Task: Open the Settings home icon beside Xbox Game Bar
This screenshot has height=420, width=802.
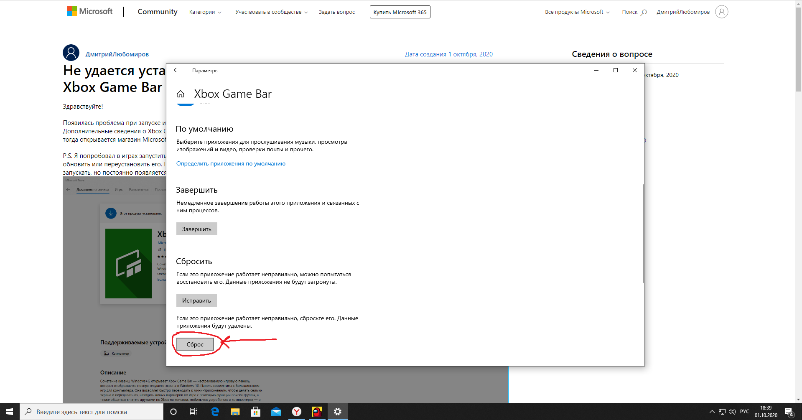Action: pyautogui.click(x=181, y=94)
